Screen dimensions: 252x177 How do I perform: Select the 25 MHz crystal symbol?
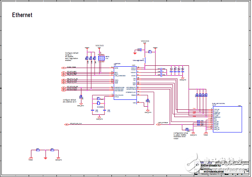pos(99,103)
